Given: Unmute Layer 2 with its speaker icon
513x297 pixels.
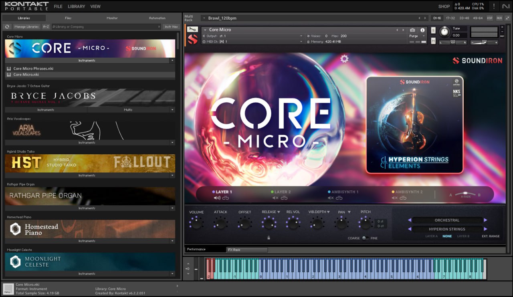Looking at the screenshot, I should pos(275,198).
